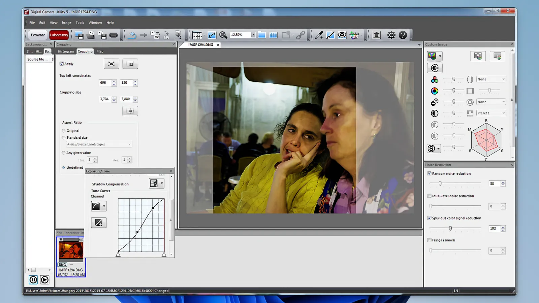
Task: Click the undo arrow icon
Action: click(132, 35)
